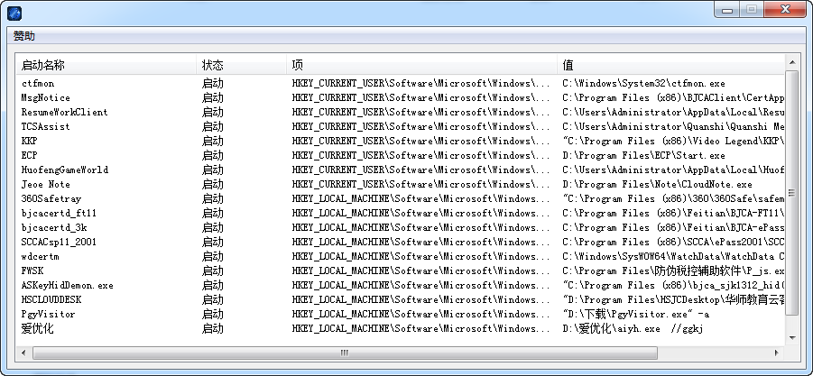
Task: Click the horizontal scrollbar left arrow
Action: pos(23,353)
